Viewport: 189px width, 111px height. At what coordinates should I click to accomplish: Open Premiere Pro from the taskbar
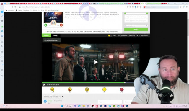[105, 106]
